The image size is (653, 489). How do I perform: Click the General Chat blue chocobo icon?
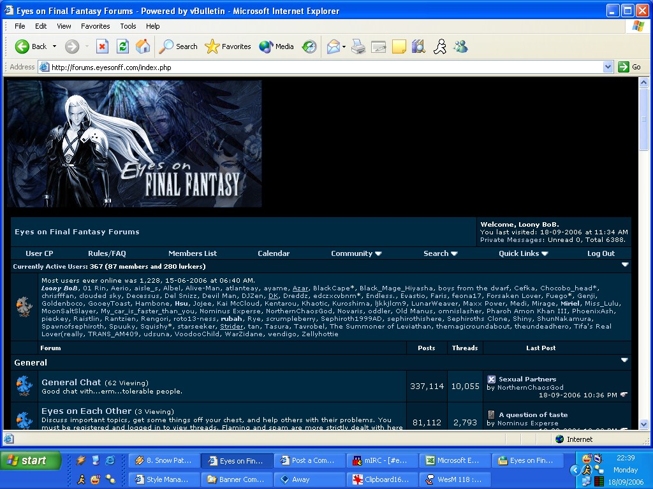24,386
